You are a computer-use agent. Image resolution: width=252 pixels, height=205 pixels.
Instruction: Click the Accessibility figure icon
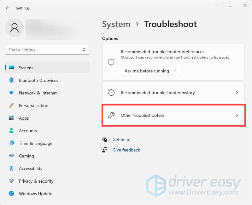click(x=11, y=168)
